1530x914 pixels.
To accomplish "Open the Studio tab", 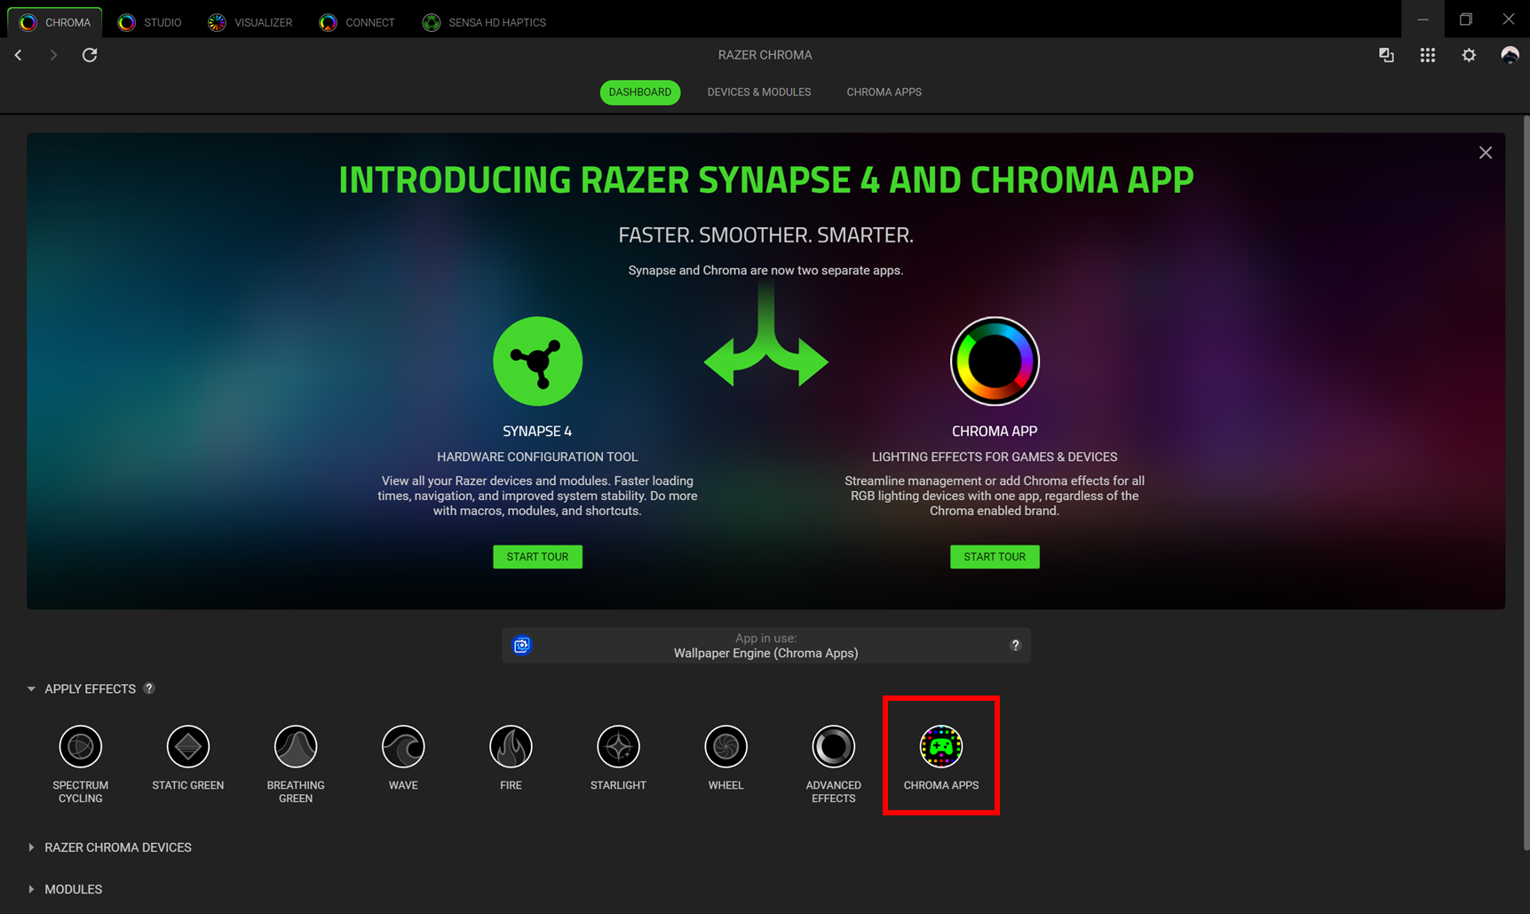I will click(x=149, y=21).
